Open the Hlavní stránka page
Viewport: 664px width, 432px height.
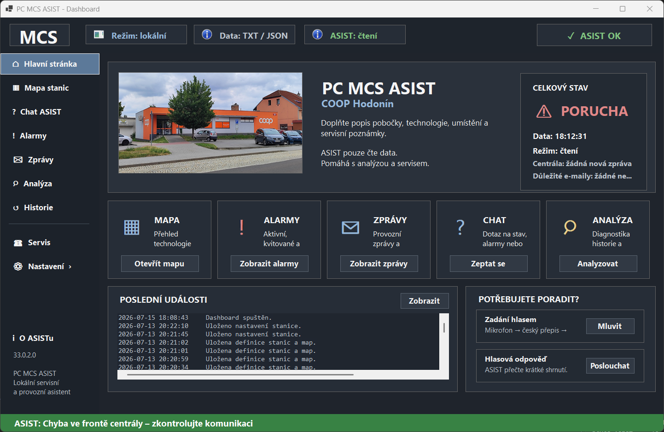pyautogui.click(x=50, y=64)
